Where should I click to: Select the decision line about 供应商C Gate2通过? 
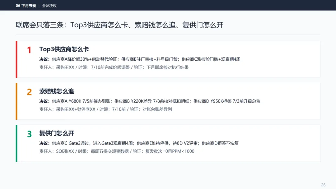point(139,143)
